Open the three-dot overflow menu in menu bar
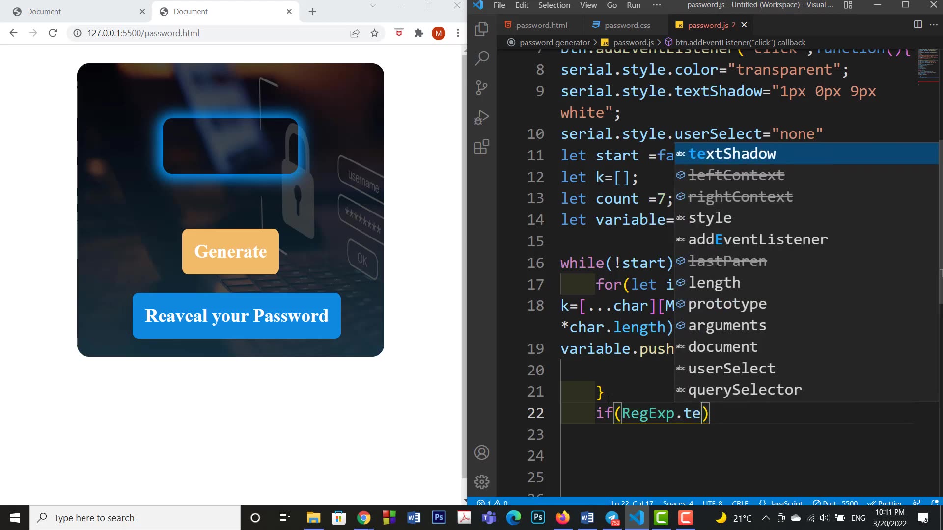The height and width of the screenshot is (530, 943). click(x=657, y=5)
